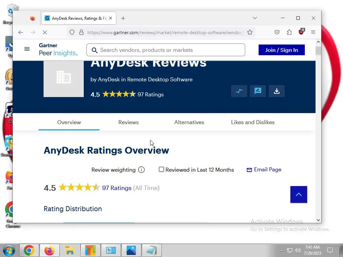The height and width of the screenshot is (257, 343).
Task: Click the page vertical scrollbar thumb
Action: [x=318, y=51]
